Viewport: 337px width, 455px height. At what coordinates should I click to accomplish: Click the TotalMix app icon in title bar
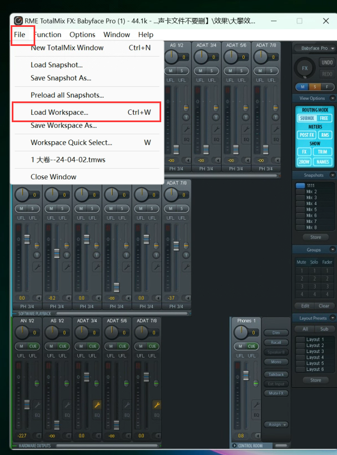point(18,21)
